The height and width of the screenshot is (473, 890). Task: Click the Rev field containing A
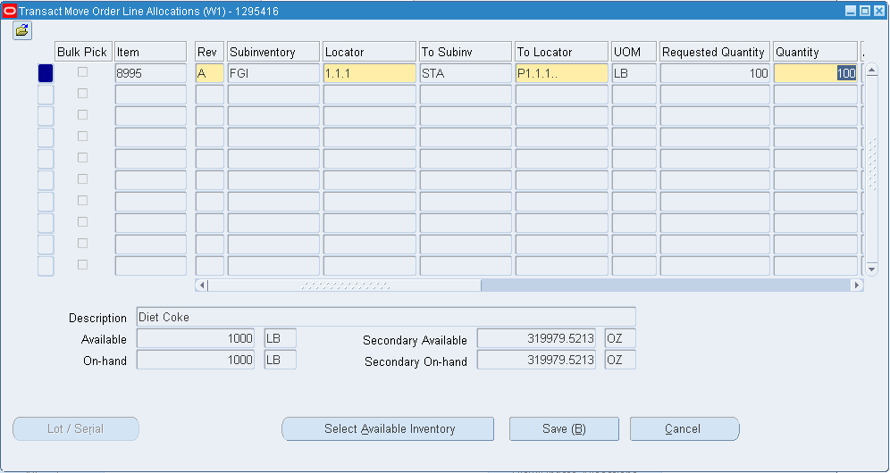209,73
